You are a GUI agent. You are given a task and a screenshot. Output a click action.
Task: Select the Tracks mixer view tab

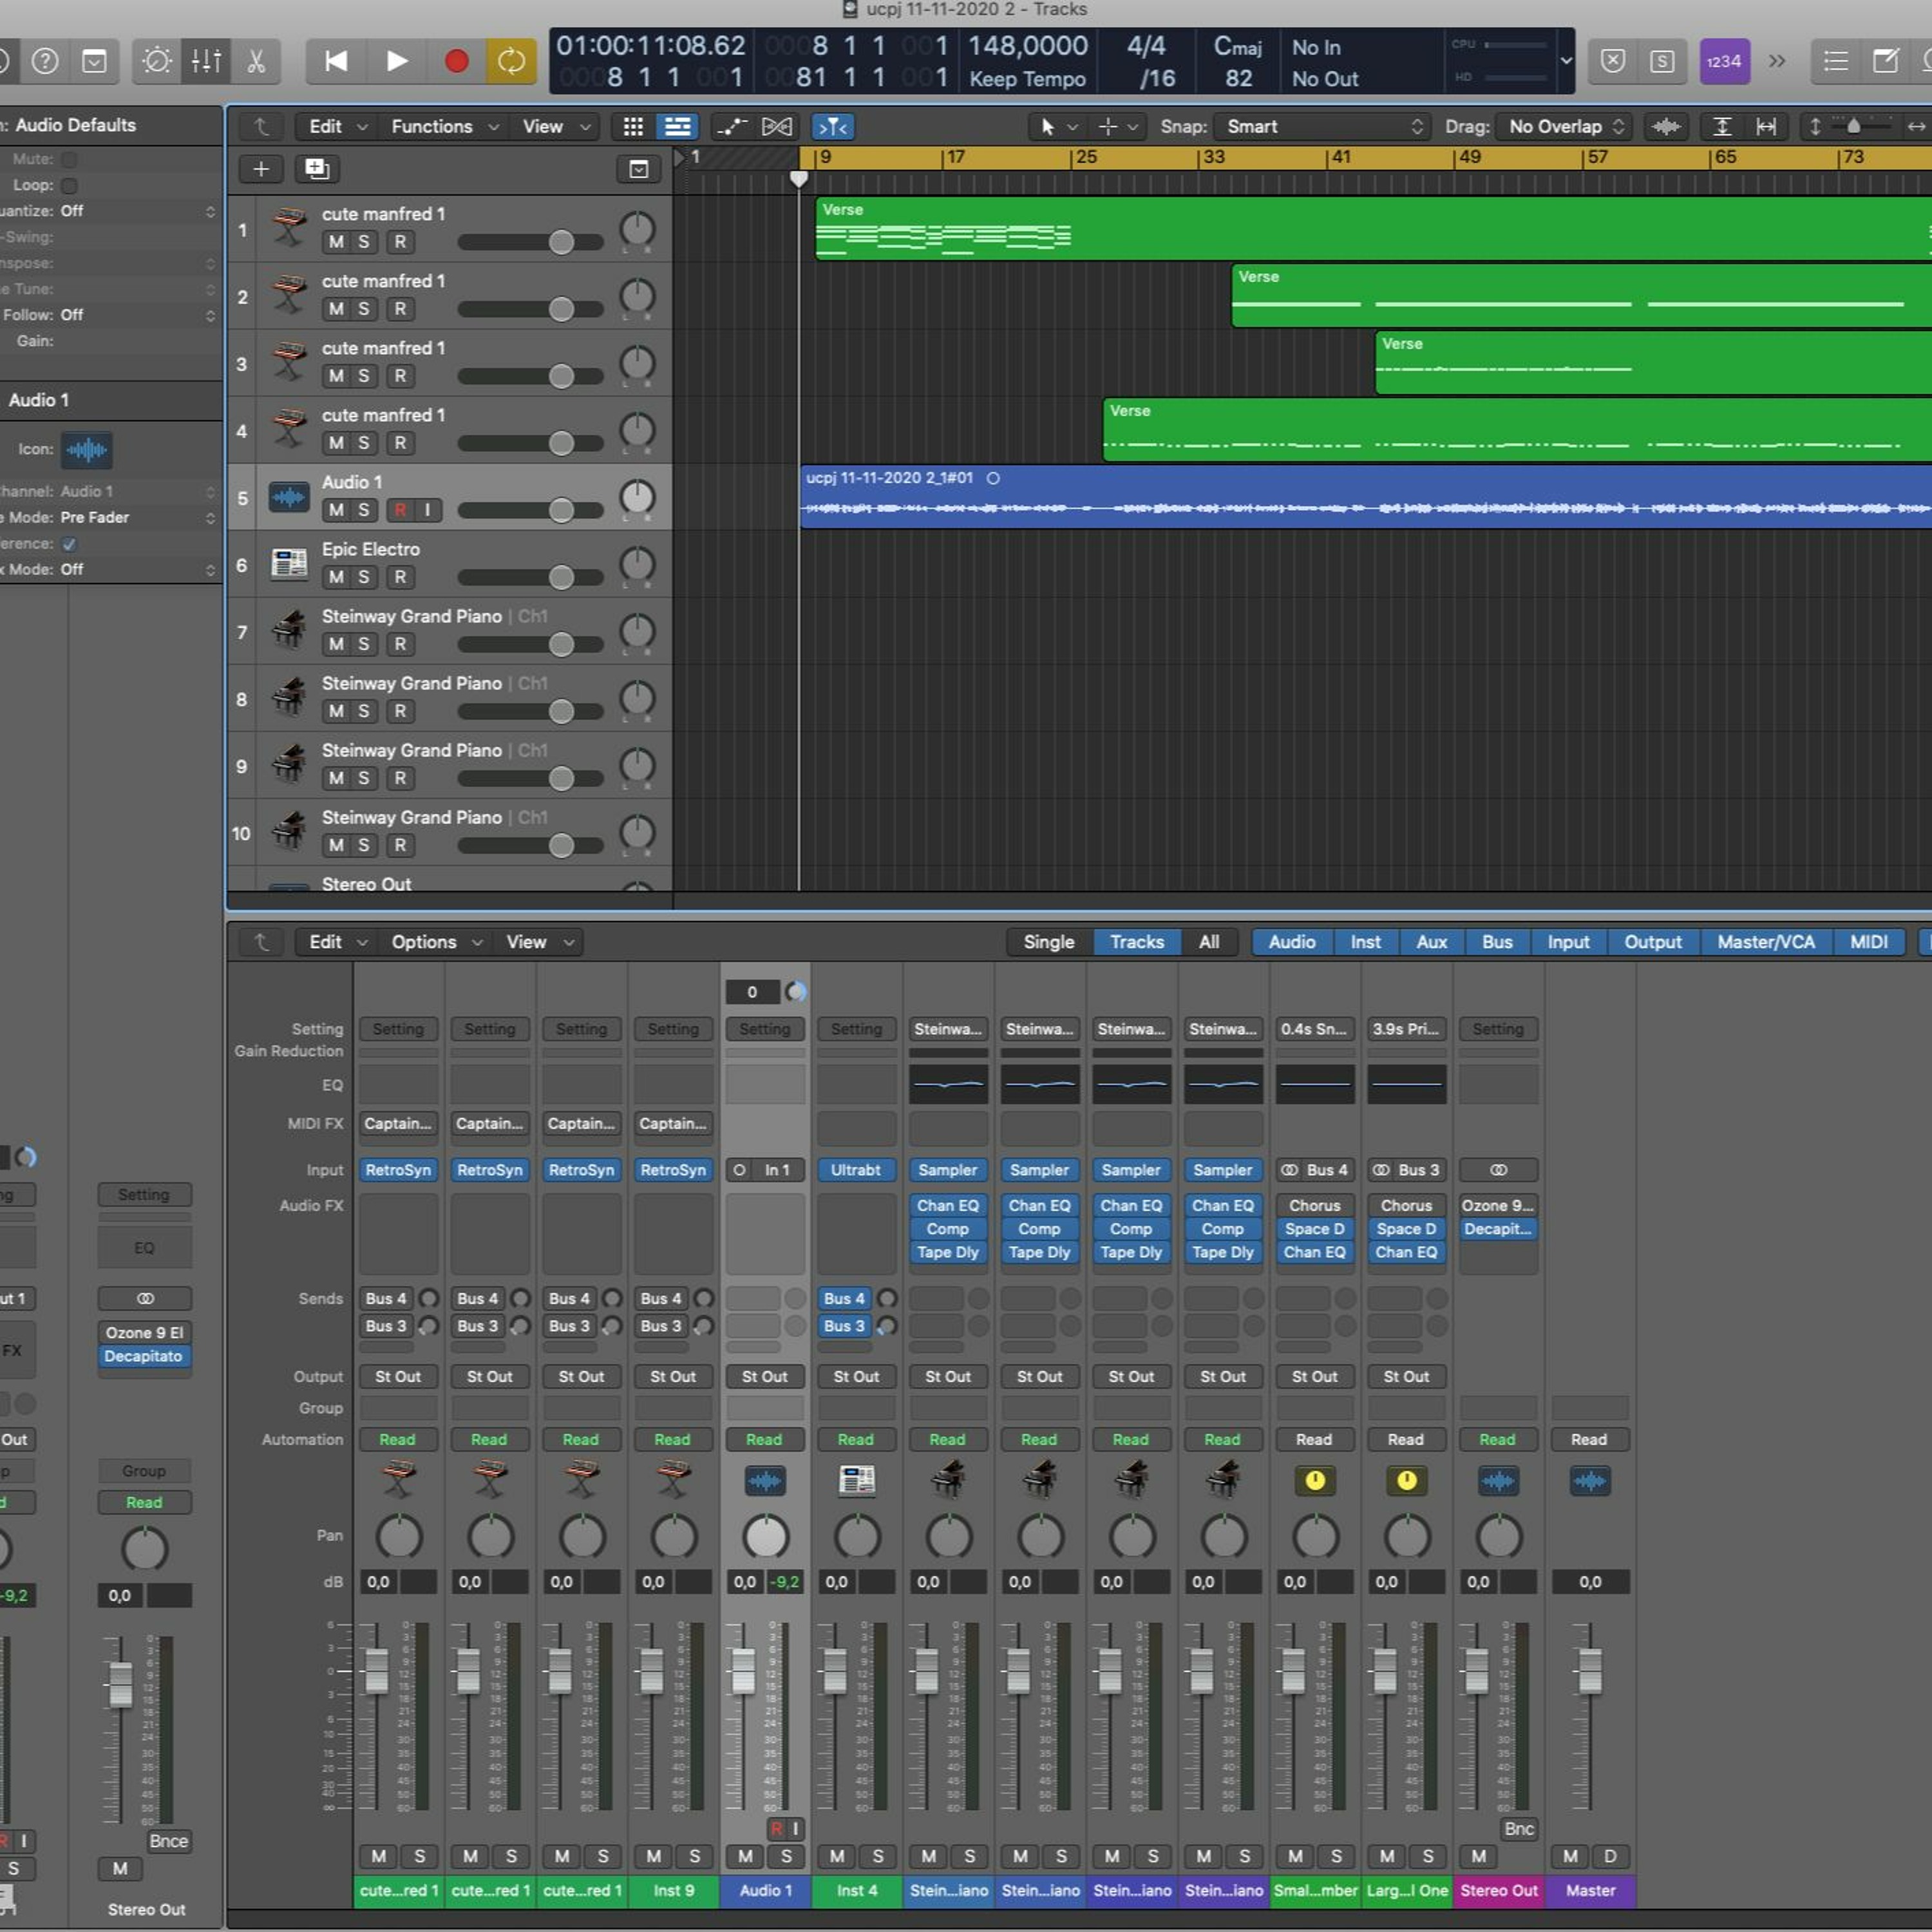(1137, 942)
